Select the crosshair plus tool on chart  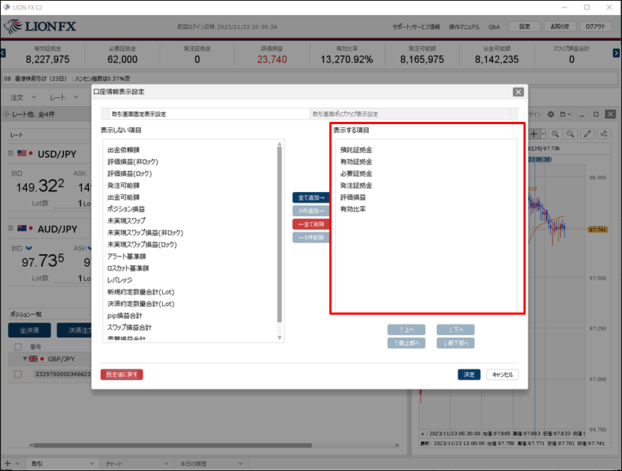534,134
